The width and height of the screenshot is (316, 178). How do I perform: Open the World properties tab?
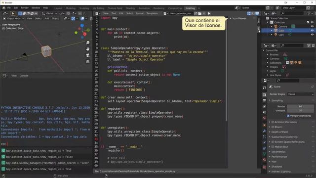(264, 118)
